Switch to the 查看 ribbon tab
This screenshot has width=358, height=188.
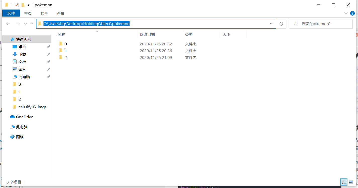[61, 13]
